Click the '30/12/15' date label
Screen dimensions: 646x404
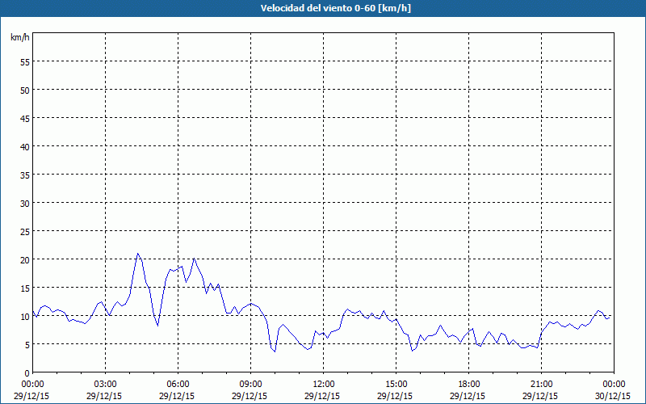613,396
